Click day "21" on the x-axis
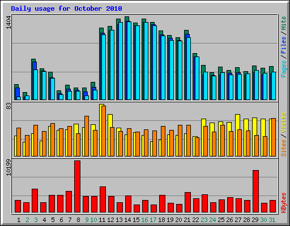The height and width of the screenshot is (226, 290). pos(187,220)
